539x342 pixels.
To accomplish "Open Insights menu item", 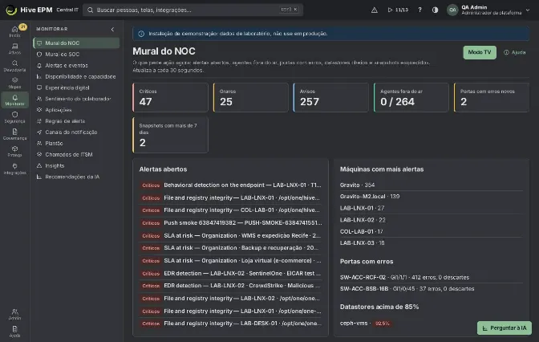I will click(x=76, y=165).
